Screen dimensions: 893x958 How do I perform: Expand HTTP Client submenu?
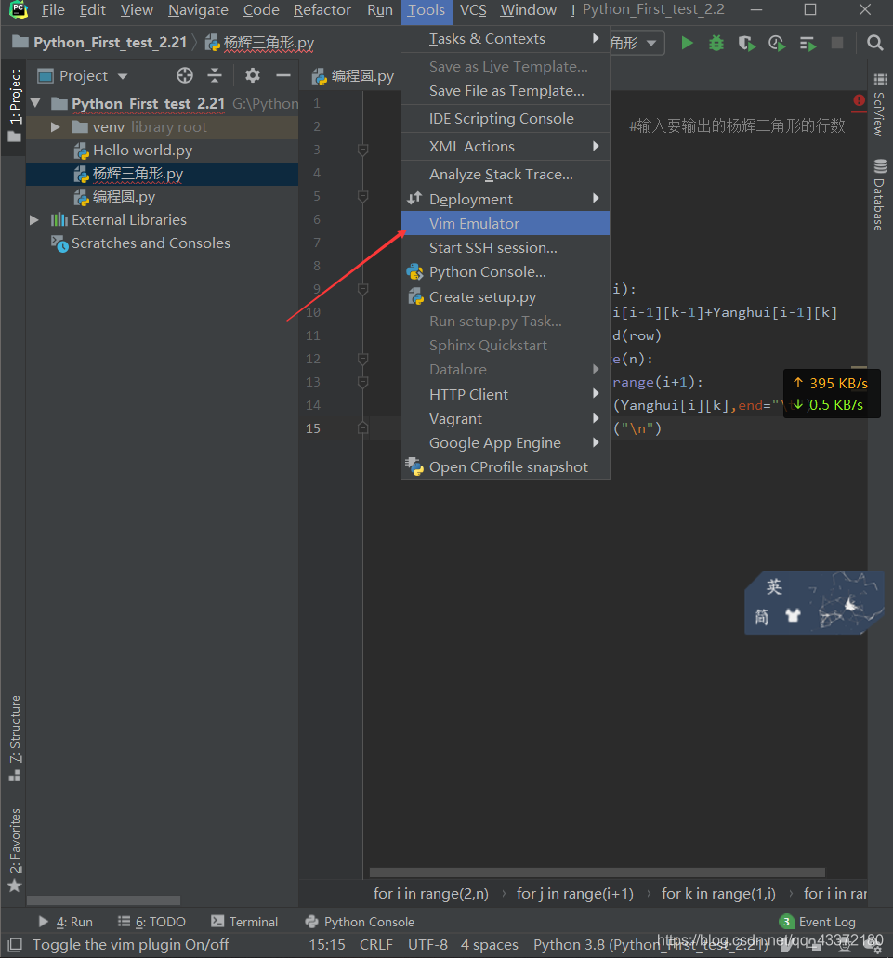[506, 394]
